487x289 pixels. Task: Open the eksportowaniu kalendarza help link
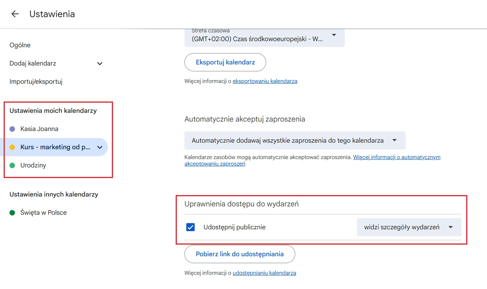tap(265, 81)
